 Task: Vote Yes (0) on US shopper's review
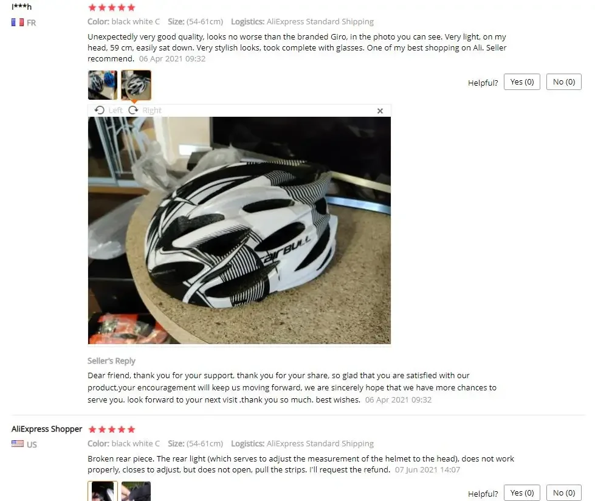coord(521,492)
